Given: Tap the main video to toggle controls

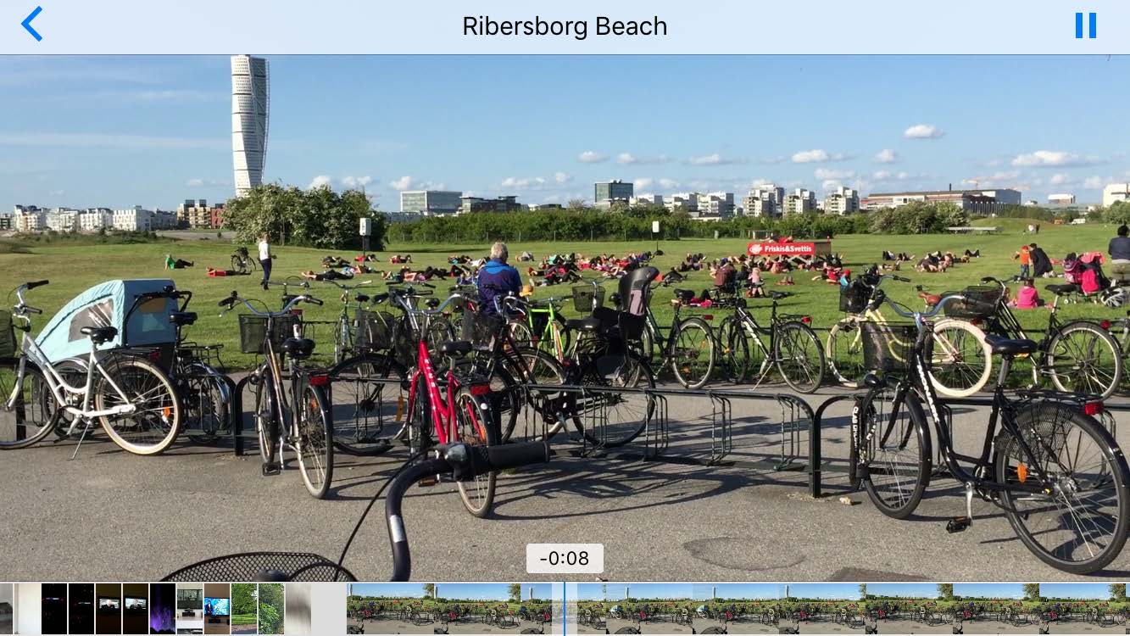Looking at the screenshot, I should [x=565, y=318].
